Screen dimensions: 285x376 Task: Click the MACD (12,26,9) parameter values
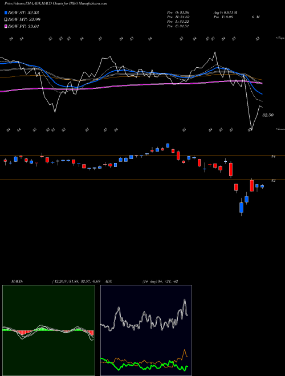78,281
